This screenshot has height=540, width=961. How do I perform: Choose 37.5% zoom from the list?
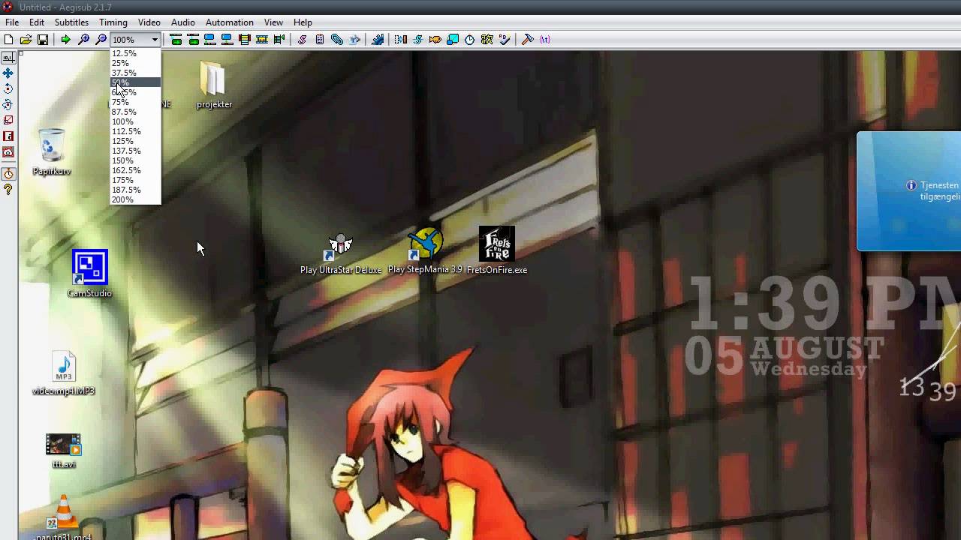[136, 73]
